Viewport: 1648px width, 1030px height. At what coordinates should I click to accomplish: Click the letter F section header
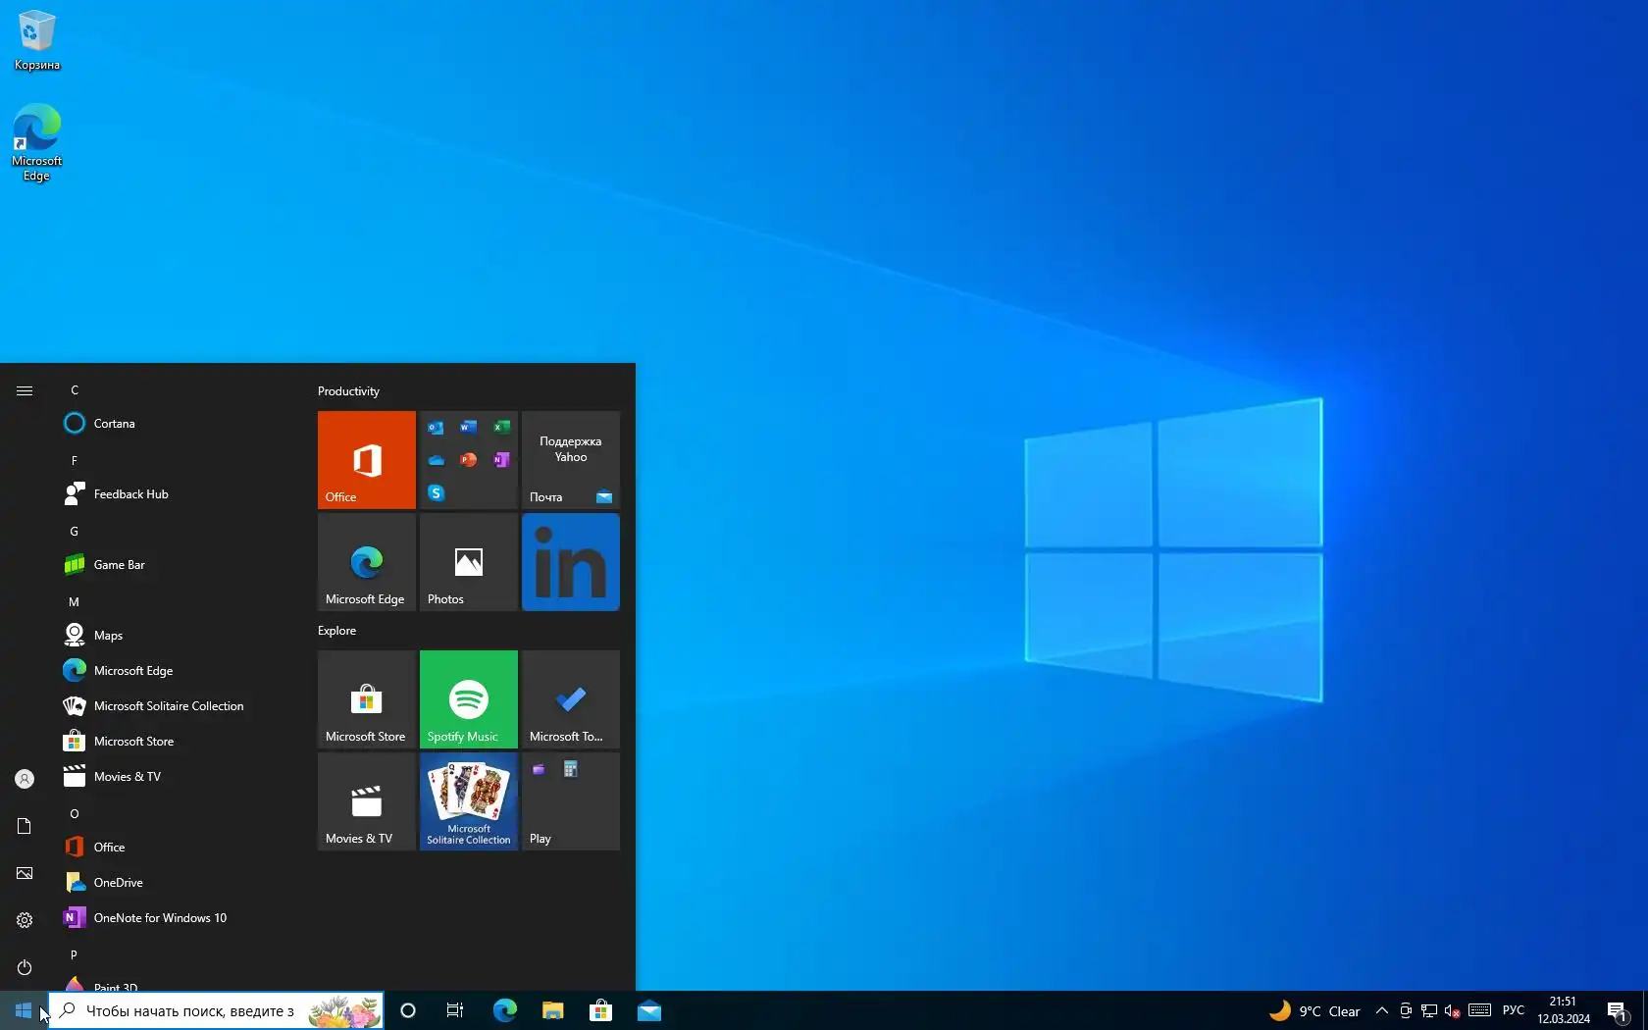coord(75,461)
